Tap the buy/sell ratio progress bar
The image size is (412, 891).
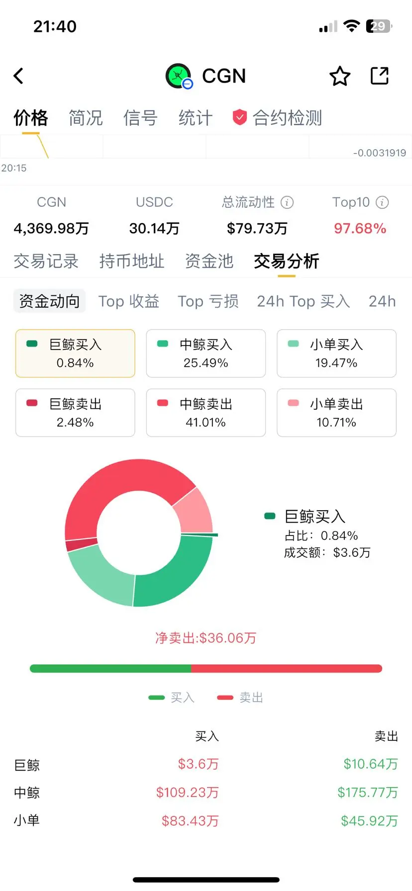[206, 669]
